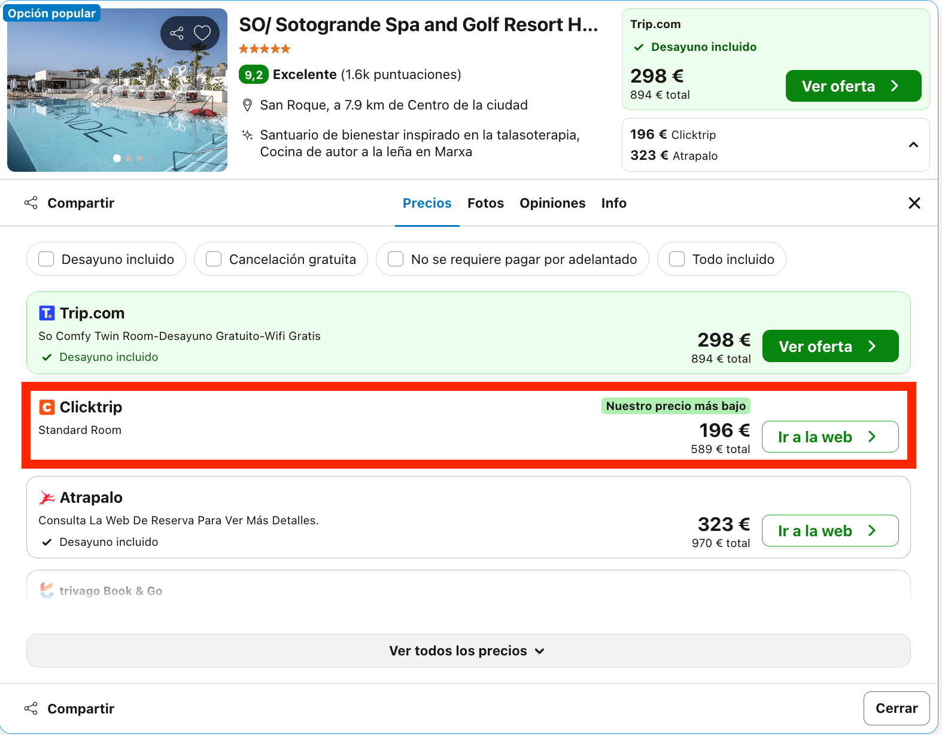
Task: Click the 970 € total text
Action: [721, 543]
